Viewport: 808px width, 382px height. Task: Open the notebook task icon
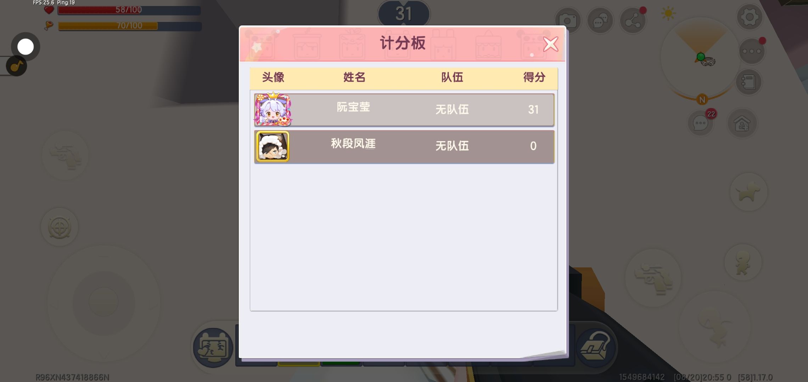click(748, 82)
